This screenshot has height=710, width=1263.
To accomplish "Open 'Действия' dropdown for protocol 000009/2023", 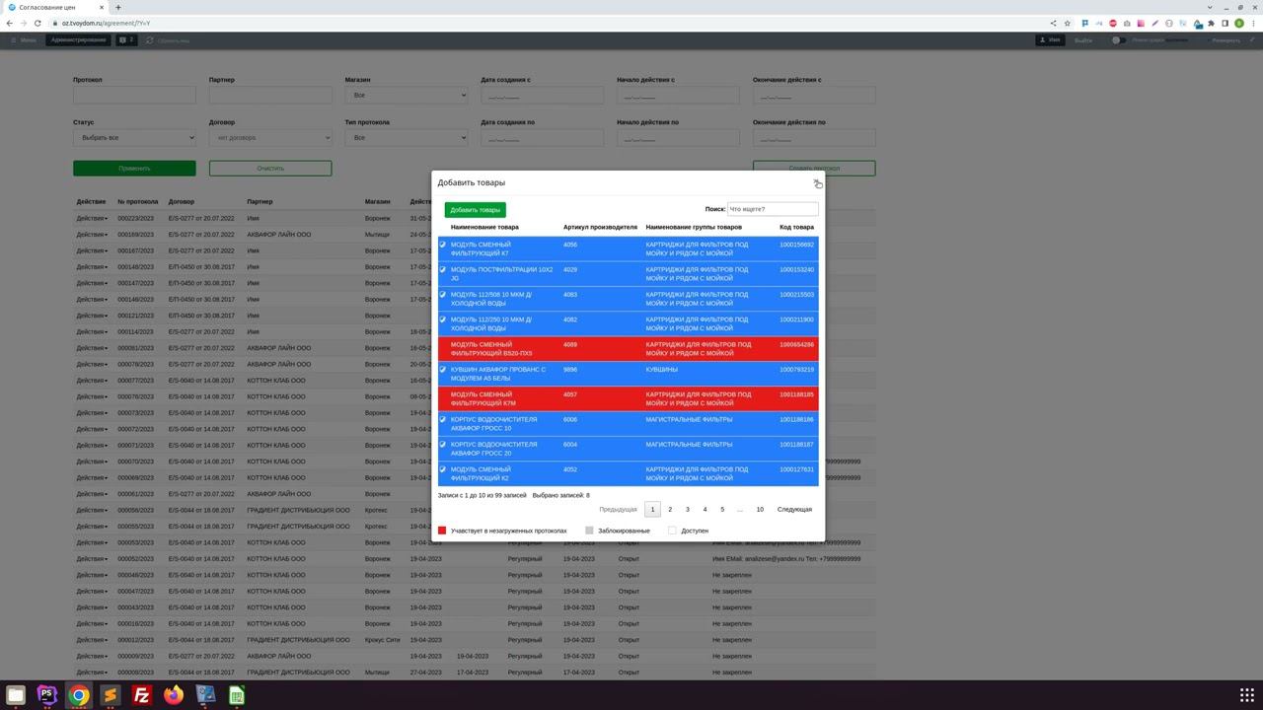I will tap(92, 656).
